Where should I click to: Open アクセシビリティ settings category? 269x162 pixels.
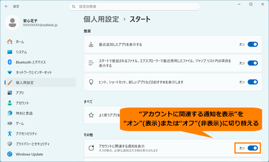pyautogui.click(x=40, y=134)
